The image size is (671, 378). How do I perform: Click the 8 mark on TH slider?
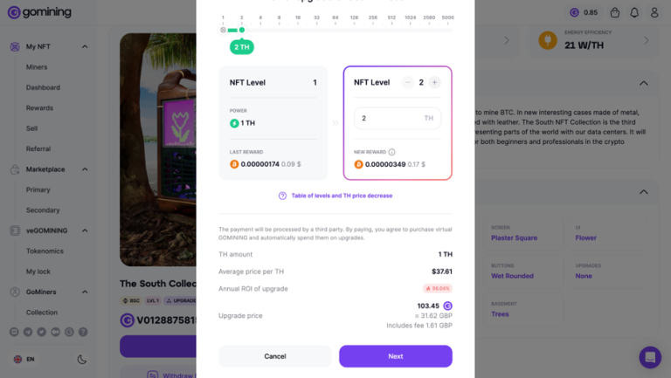(280, 17)
